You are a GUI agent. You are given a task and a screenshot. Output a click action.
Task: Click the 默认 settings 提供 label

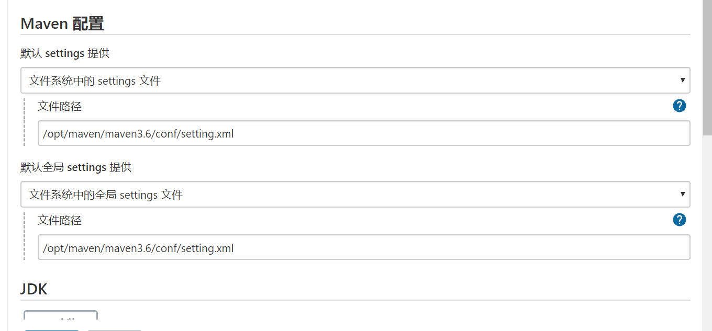[x=65, y=53]
